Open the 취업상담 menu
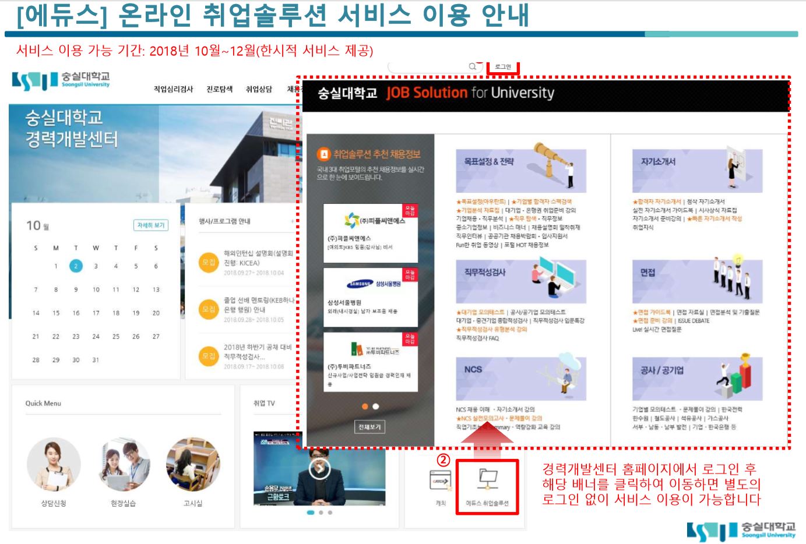This screenshot has height=544, width=806. point(259,89)
